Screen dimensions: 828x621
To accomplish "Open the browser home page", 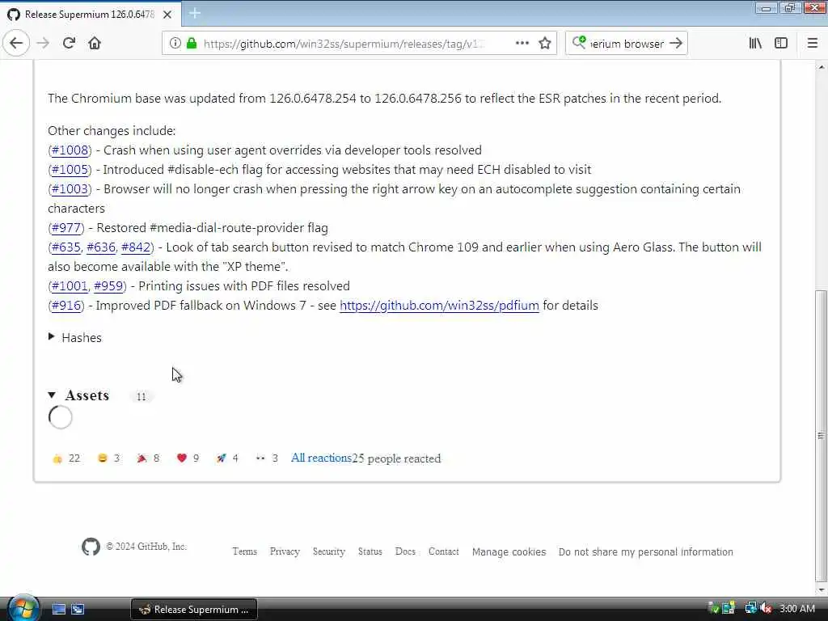I will coord(95,44).
